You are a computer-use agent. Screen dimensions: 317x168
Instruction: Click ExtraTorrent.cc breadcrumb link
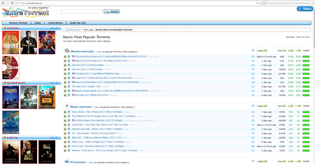tap(73, 30)
